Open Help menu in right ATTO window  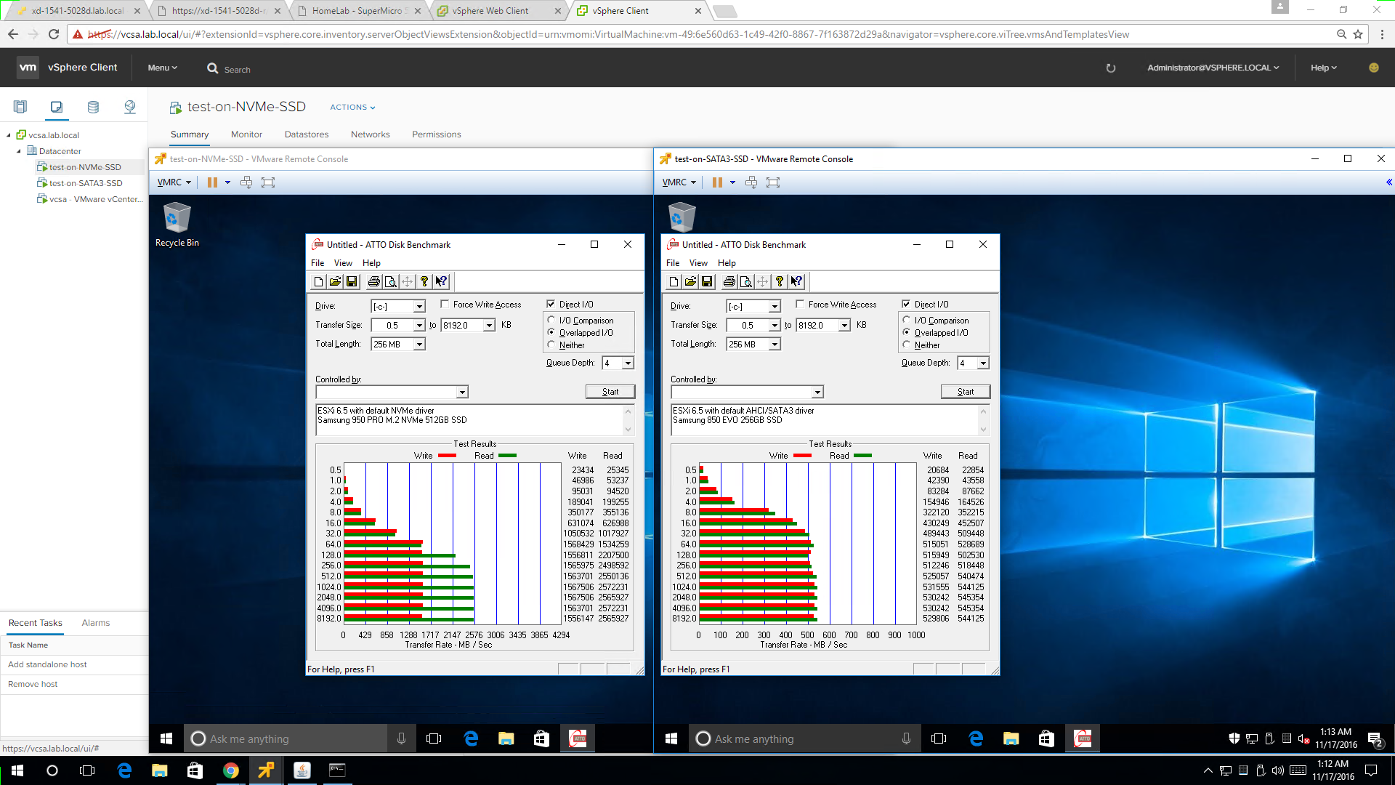tap(727, 263)
